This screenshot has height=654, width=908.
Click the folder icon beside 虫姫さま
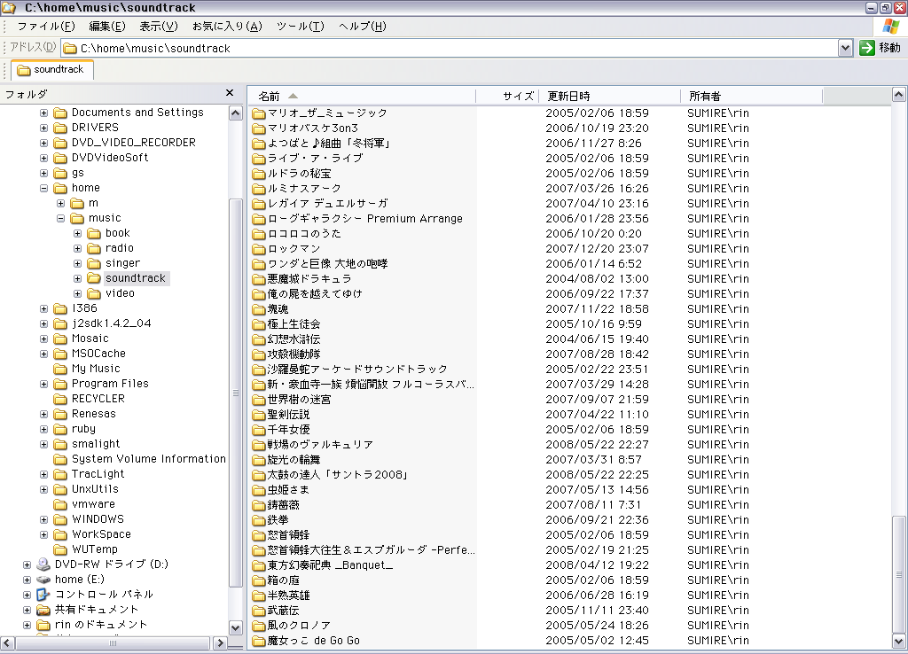pos(259,490)
